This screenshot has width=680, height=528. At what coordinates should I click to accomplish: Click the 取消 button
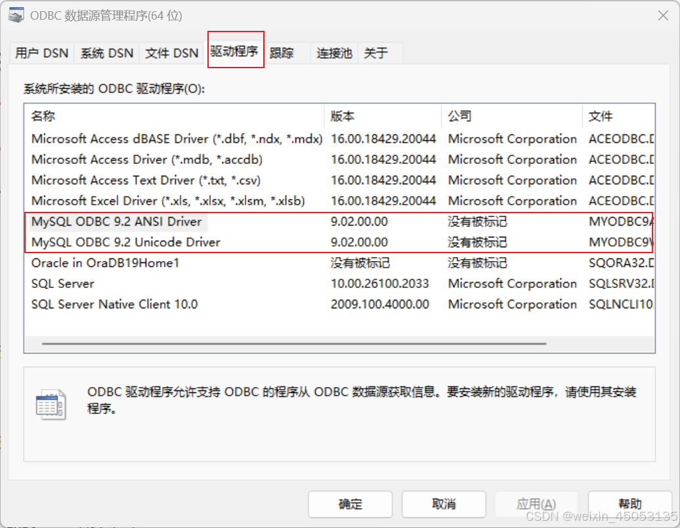pyautogui.click(x=444, y=504)
